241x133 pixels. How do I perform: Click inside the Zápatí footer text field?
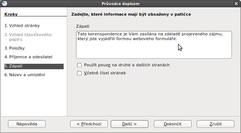click(x=154, y=45)
